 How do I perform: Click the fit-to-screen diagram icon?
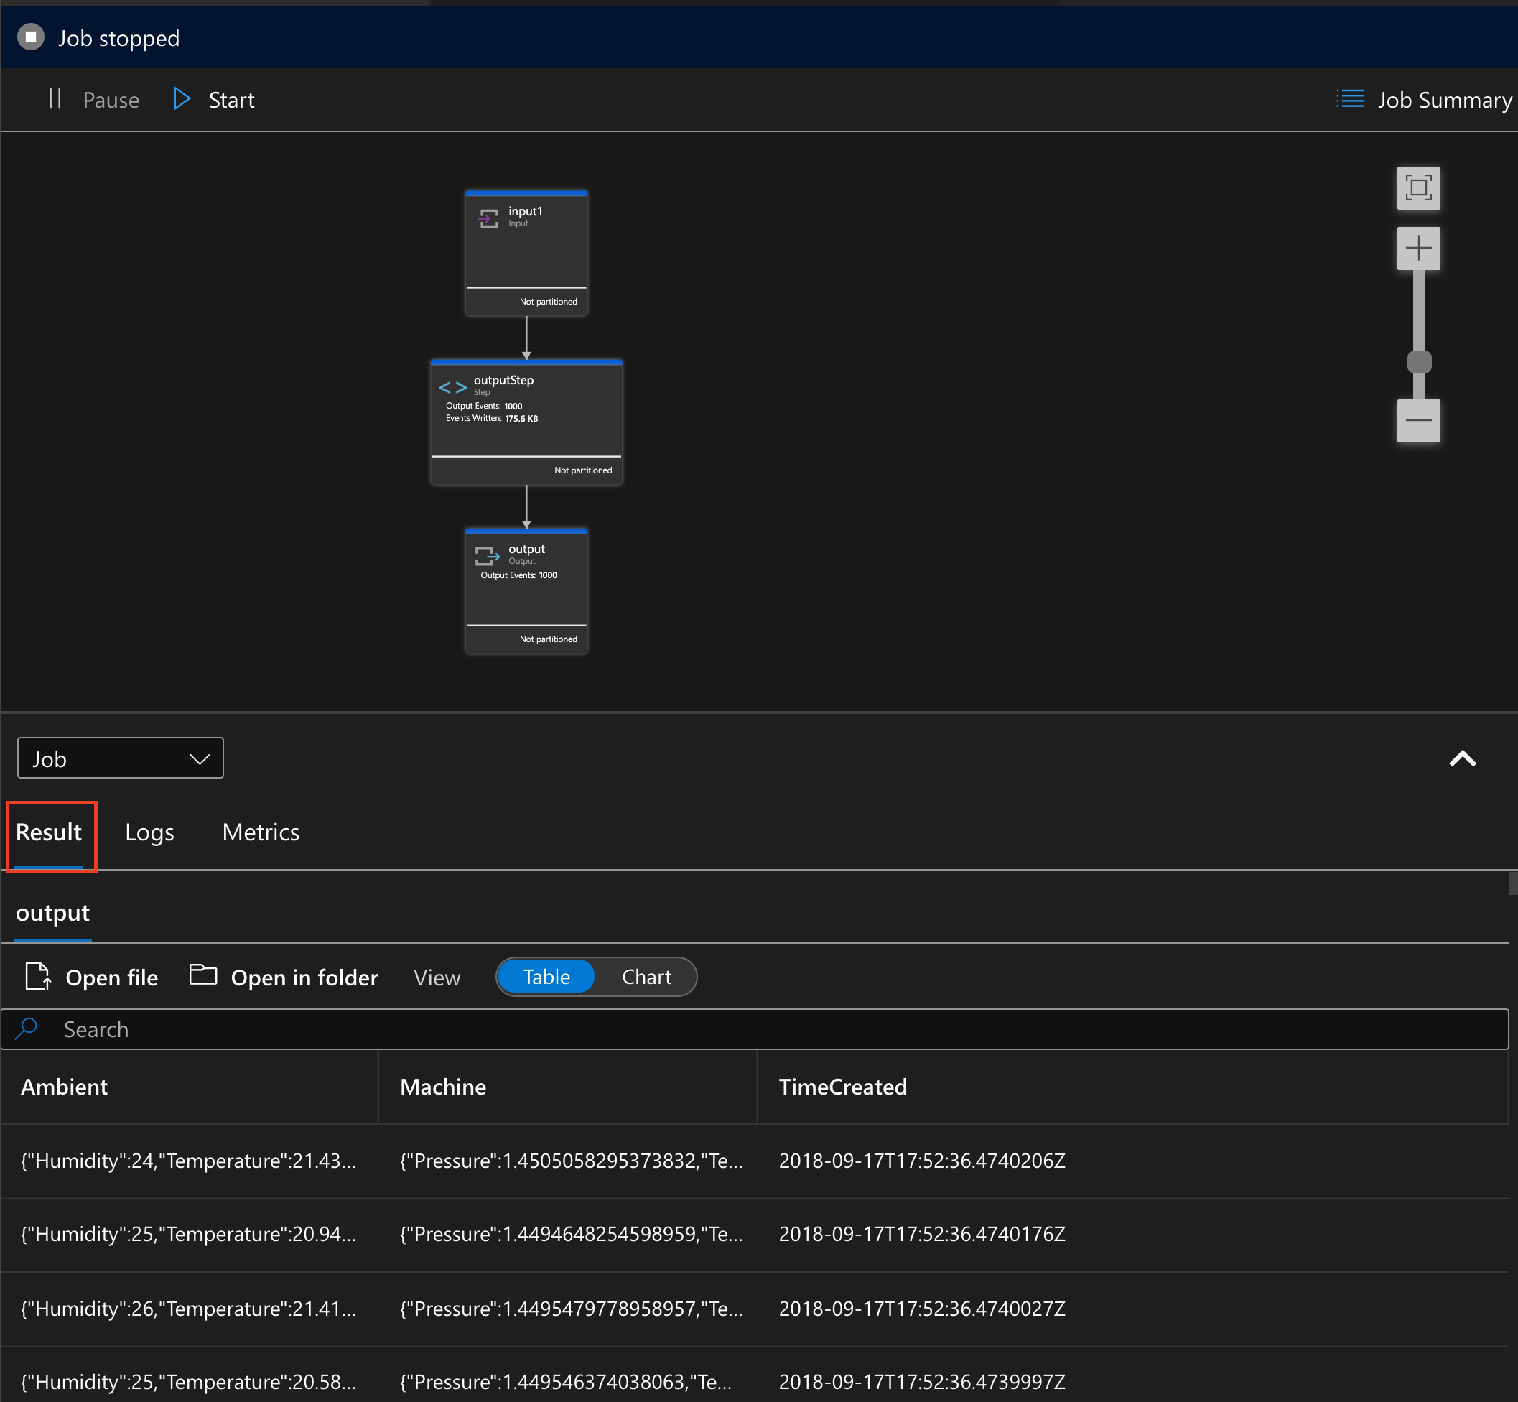(x=1420, y=185)
